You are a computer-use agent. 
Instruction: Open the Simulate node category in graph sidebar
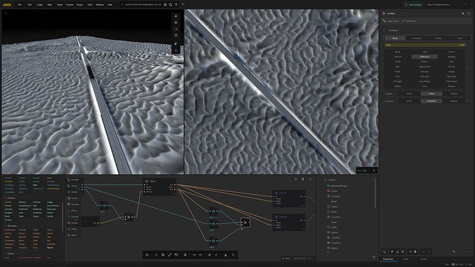pyautogui.click(x=73, y=204)
